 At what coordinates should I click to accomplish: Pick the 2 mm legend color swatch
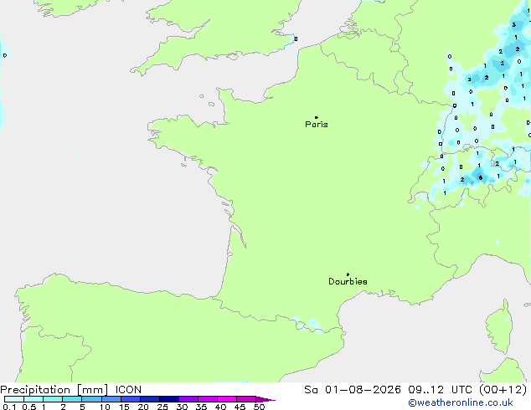72,399
